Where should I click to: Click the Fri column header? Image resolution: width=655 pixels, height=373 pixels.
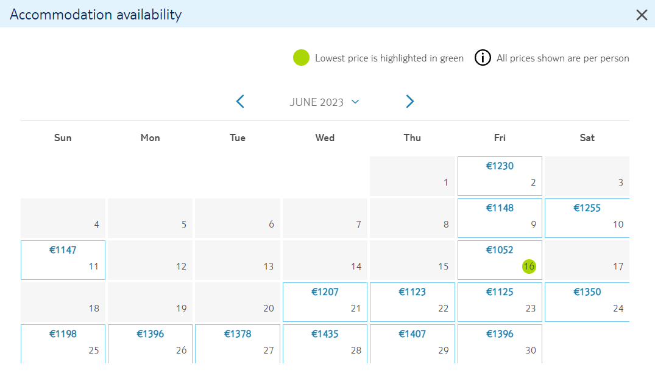(500, 138)
